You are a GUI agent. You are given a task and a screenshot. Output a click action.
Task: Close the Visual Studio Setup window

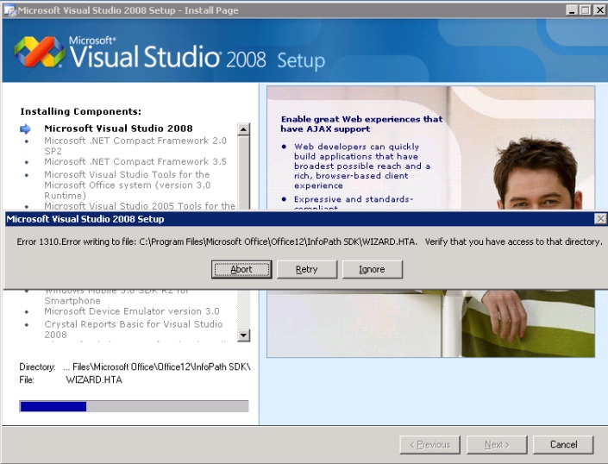click(x=599, y=10)
